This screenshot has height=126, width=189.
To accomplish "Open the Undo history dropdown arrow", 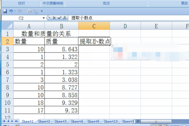I will pyautogui.click(x=15, y=11).
